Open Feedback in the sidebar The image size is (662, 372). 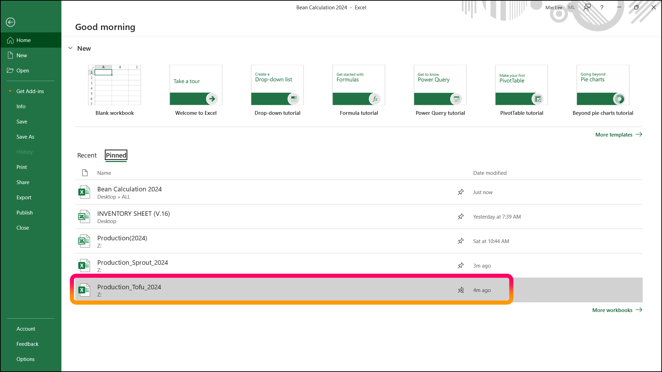pyautogui.click(x=31, y=344)
